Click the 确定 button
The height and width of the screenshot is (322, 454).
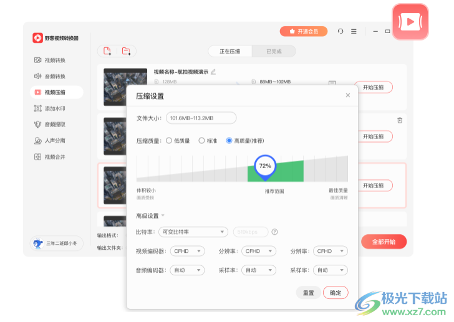tap(336, 293)
